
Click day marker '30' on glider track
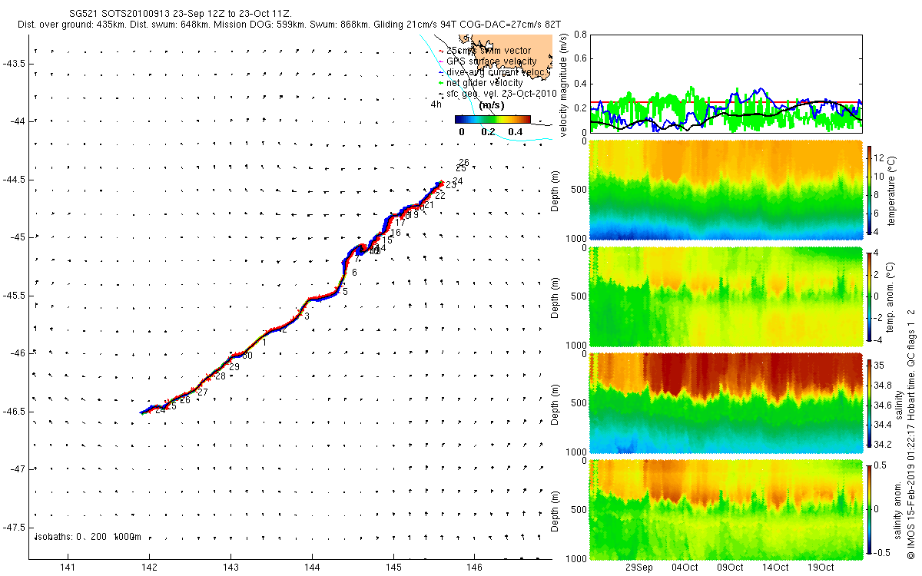click(247, 356)
